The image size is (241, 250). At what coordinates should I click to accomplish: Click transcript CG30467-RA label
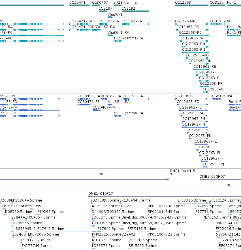104,27
